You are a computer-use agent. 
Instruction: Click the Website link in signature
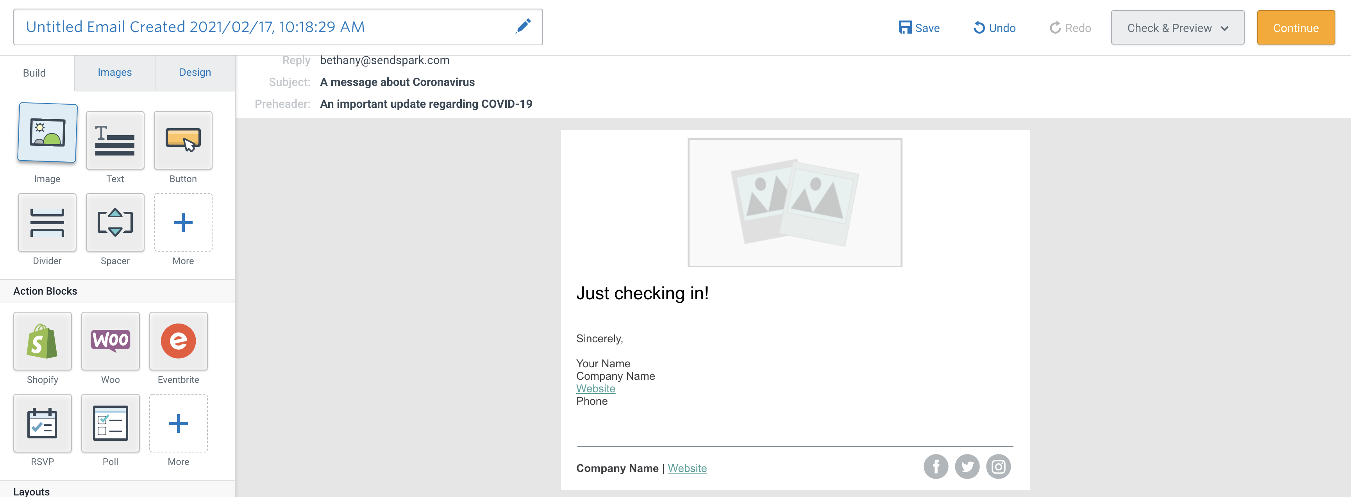click(x=595, y=388)
